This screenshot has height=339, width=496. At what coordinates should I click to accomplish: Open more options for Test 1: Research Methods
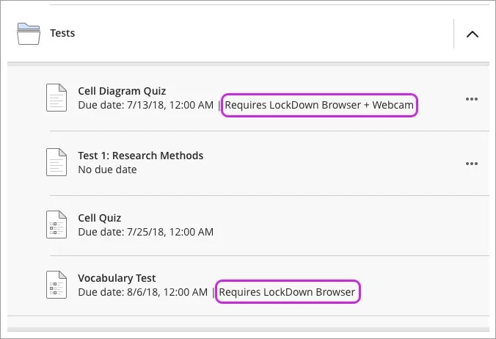click(x=472, y=164)
